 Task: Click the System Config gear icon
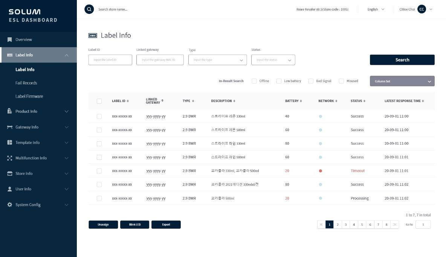[10, 205]
